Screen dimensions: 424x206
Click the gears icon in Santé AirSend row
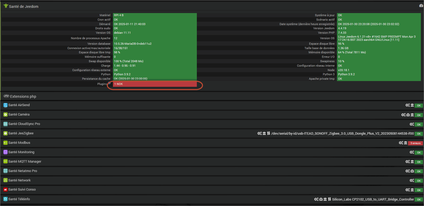[x=408, y=105]
